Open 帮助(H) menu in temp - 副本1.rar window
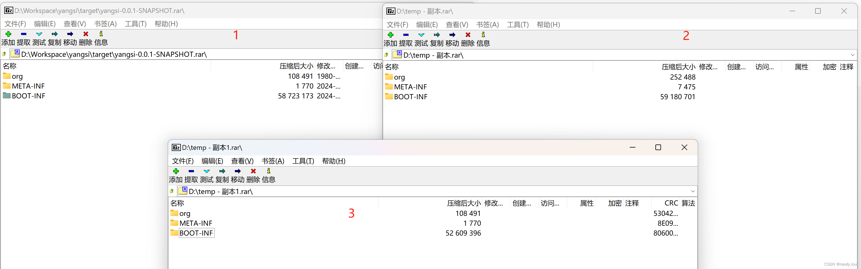Image resolution: width=861 pixels, height=269 pixels. [333, 161]
